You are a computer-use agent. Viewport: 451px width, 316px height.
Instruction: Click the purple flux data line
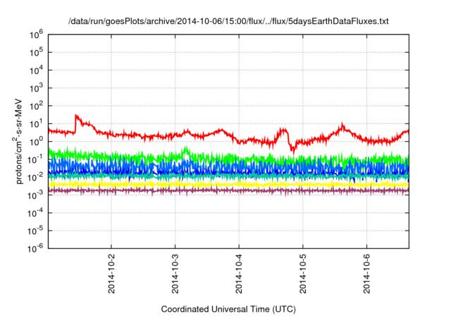point(228,190)
